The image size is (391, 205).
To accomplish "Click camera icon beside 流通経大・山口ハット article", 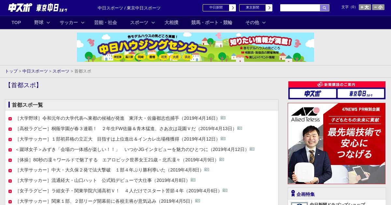I will pyautogui.click(x=193, y=180).
